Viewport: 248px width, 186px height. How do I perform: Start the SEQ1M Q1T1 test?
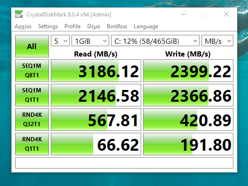[x=32, y=95]
